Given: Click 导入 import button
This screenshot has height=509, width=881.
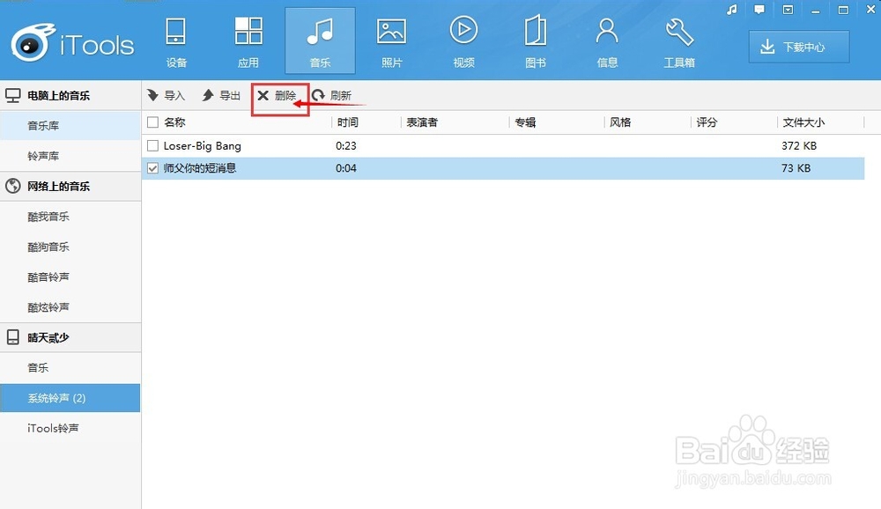Looking at the screenshot, I should click(x=166, y=95).
